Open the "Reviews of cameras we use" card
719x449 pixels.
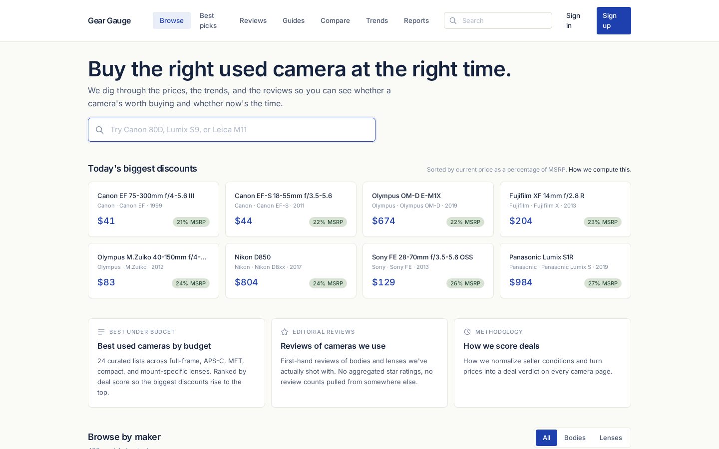point(359,363)
